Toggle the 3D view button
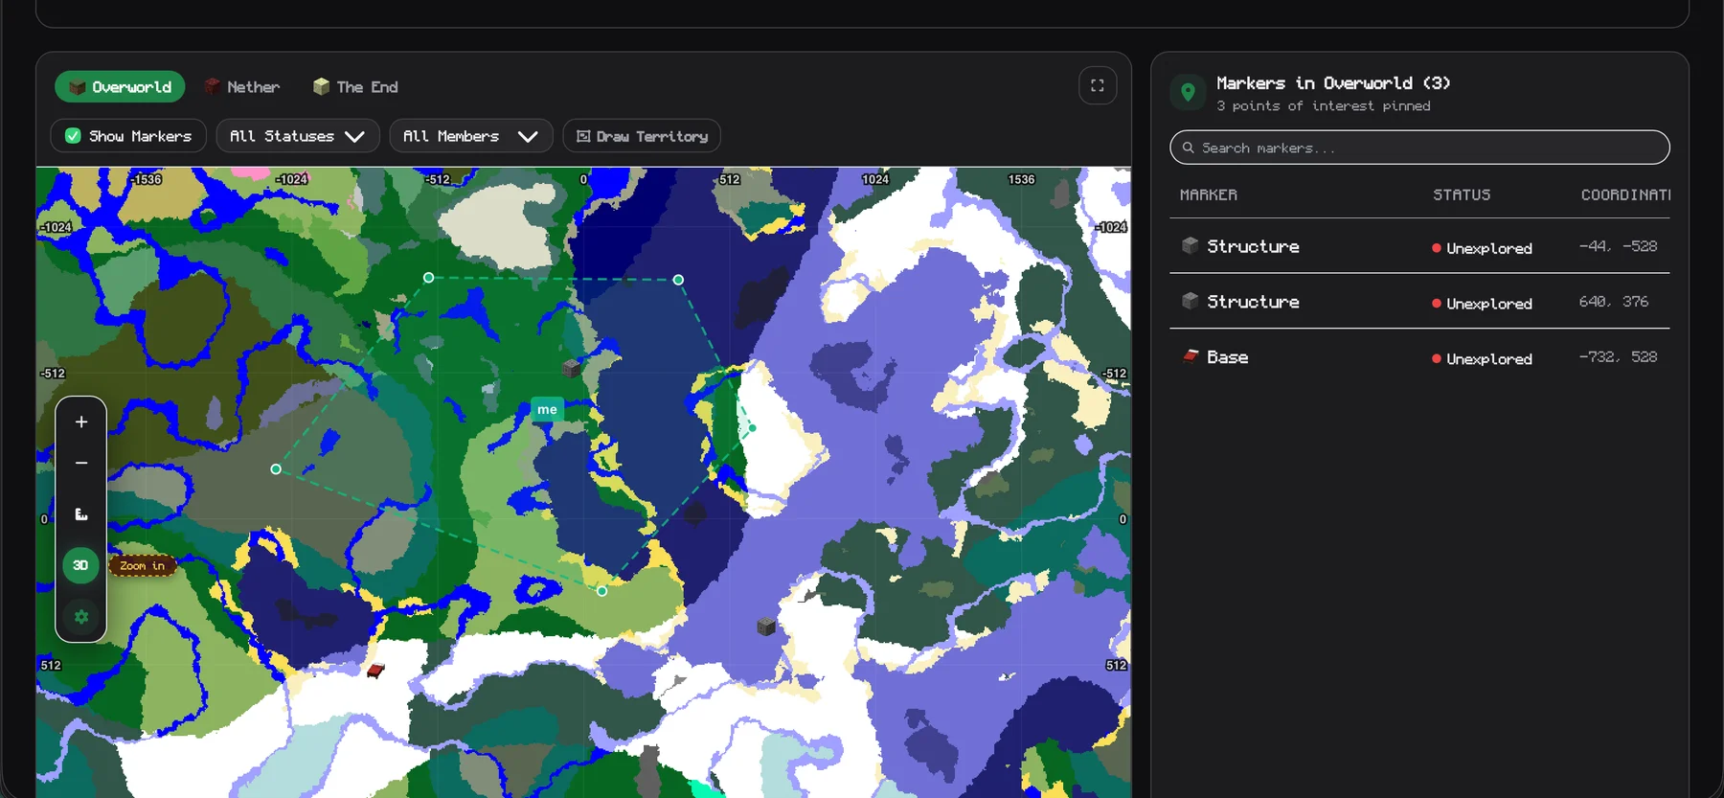The width and height of the screenshot is (1724, 798). click(81, 565)
